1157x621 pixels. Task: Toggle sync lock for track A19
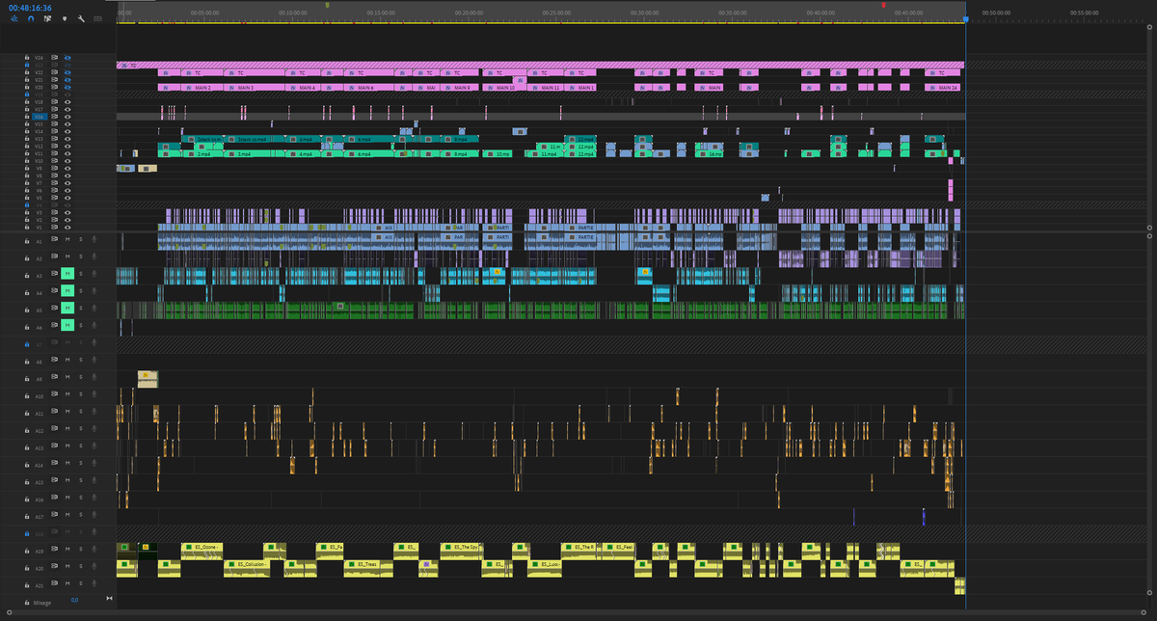[56, 551]
